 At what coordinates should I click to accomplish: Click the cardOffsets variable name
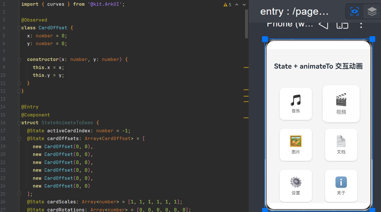(63, 139)
